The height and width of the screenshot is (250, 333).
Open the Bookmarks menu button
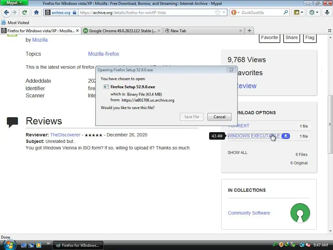point(299,13)
